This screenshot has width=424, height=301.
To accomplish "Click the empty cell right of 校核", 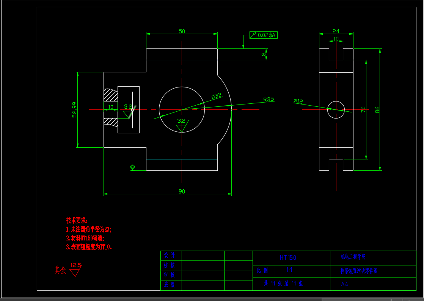I will point(203,266).
